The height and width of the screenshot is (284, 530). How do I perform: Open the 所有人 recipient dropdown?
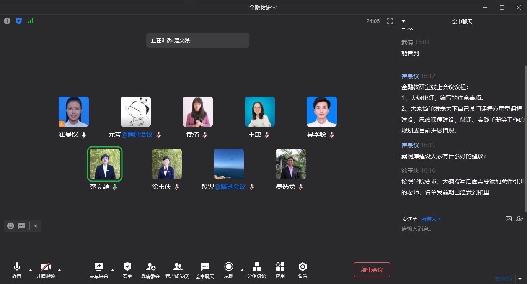[431, 219]
